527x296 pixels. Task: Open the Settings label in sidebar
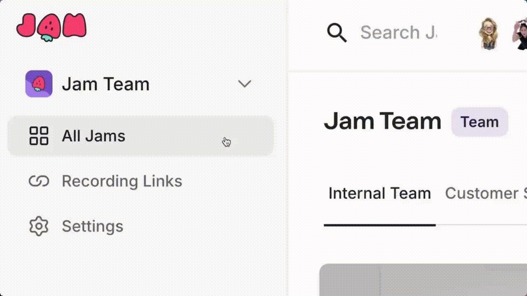tap(92, 226)
